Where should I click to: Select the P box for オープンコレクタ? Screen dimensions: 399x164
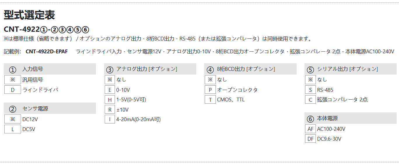pyautogui.click(x=210, y=90)
